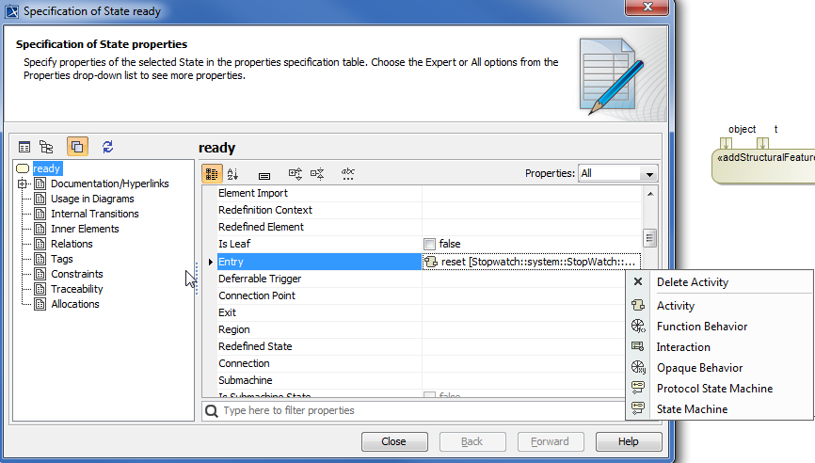The height and width of the screenshot is (463, 815).
Task: Click the Help button
Action: point(629,441)
